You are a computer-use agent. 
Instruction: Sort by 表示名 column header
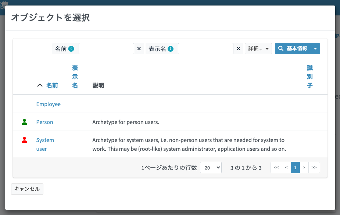[x=75, y=77]
